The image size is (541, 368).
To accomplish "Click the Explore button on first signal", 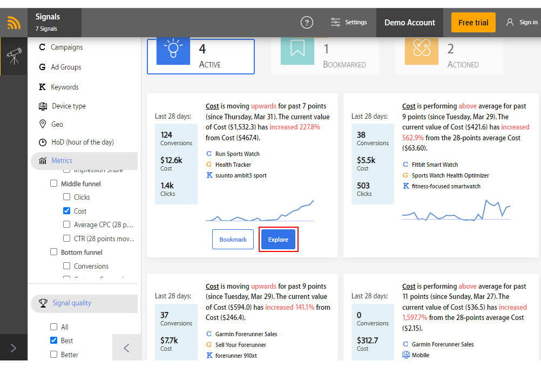I will pos(278,240).
